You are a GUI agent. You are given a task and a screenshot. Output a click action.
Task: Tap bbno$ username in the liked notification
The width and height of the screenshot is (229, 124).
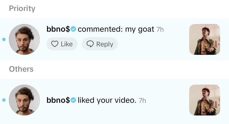click(x=58, y=100)
